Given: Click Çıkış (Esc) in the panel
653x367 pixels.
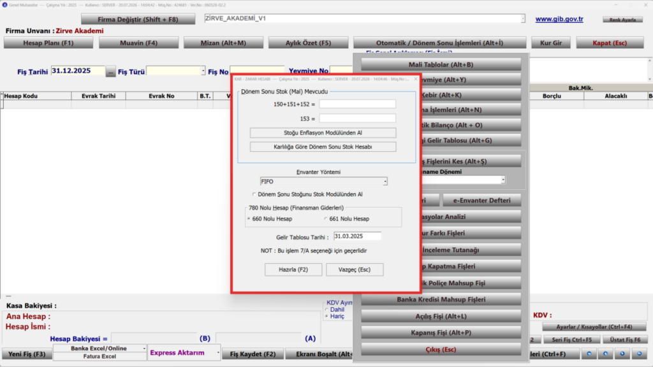Looking at the screenshot, I should (x=441, y=350).
